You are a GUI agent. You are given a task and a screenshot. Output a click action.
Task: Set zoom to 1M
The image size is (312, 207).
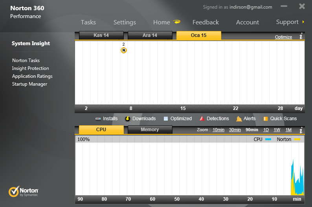coord(288,130)
